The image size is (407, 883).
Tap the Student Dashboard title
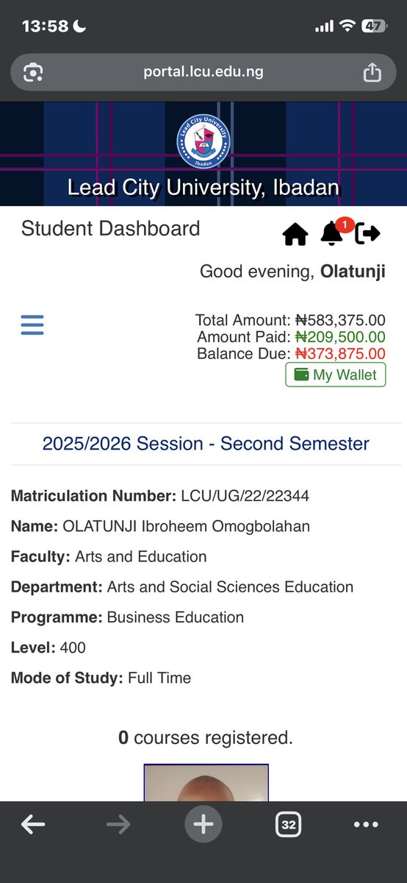(x=111, y=228)
